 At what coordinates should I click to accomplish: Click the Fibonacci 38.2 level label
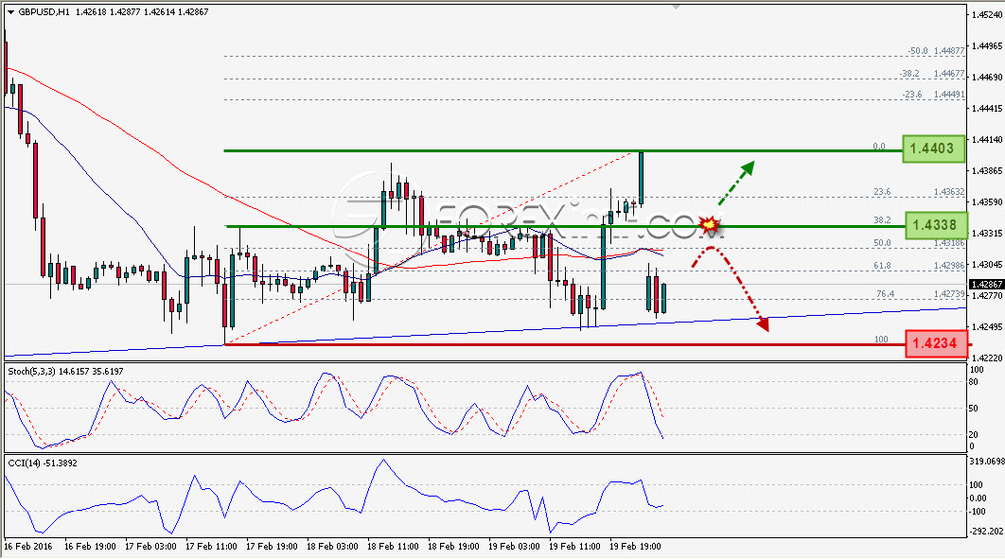(882, 220)
